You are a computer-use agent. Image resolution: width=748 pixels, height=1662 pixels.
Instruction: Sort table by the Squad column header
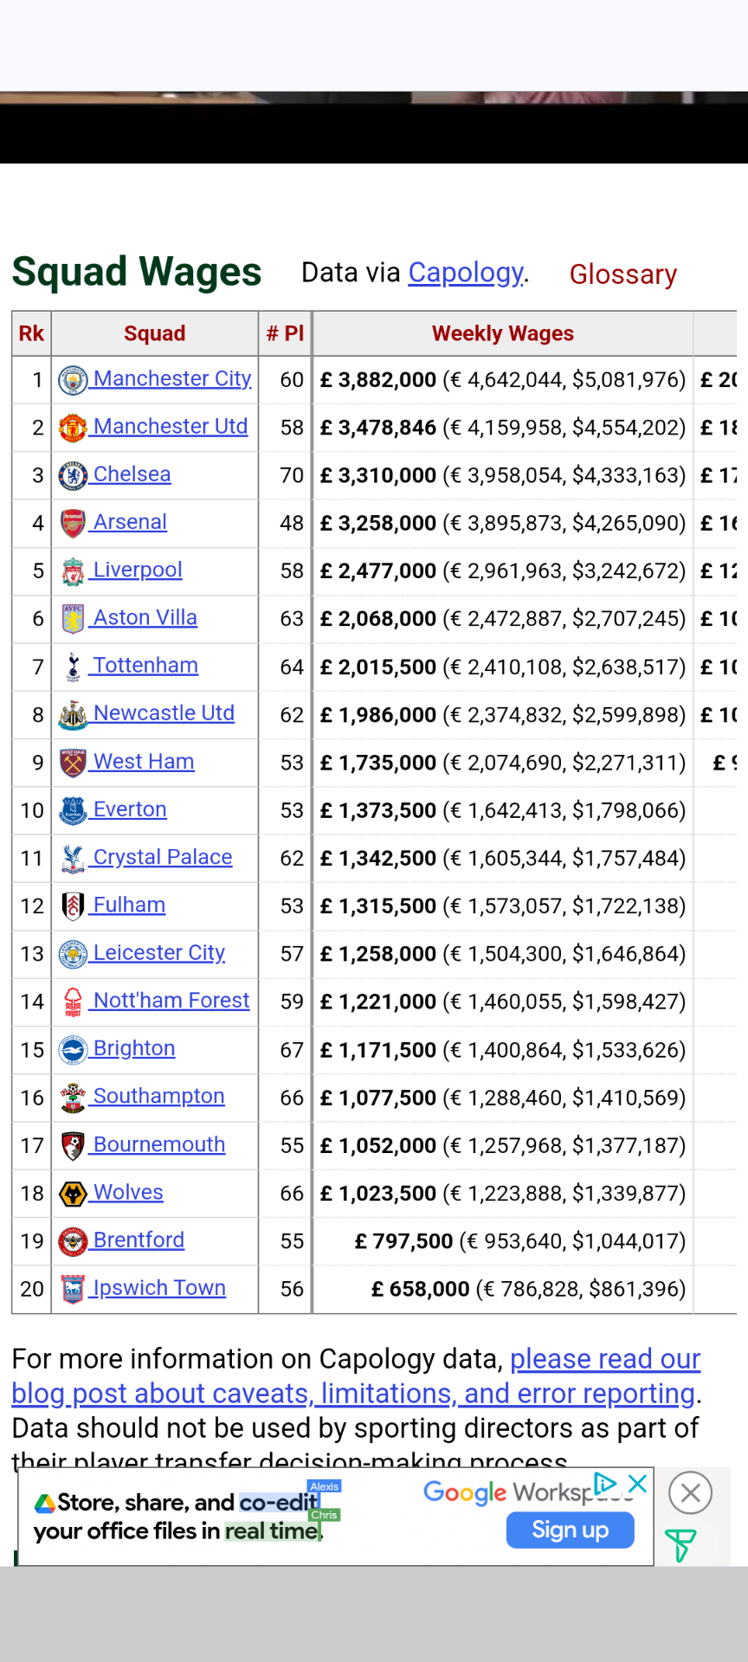tap(155, 333)
